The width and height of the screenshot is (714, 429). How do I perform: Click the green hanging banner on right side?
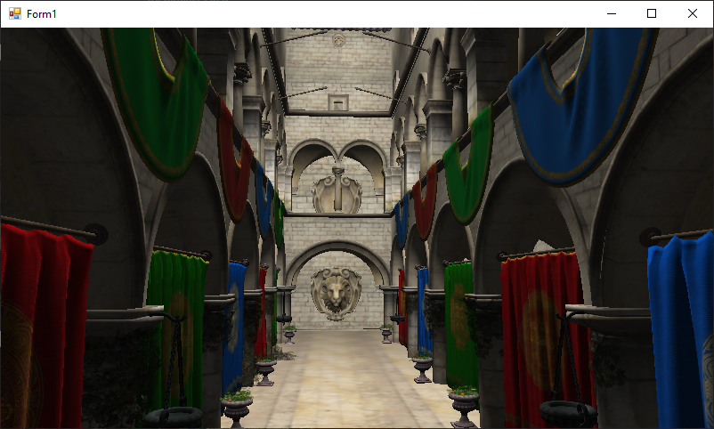pos(469,169)
